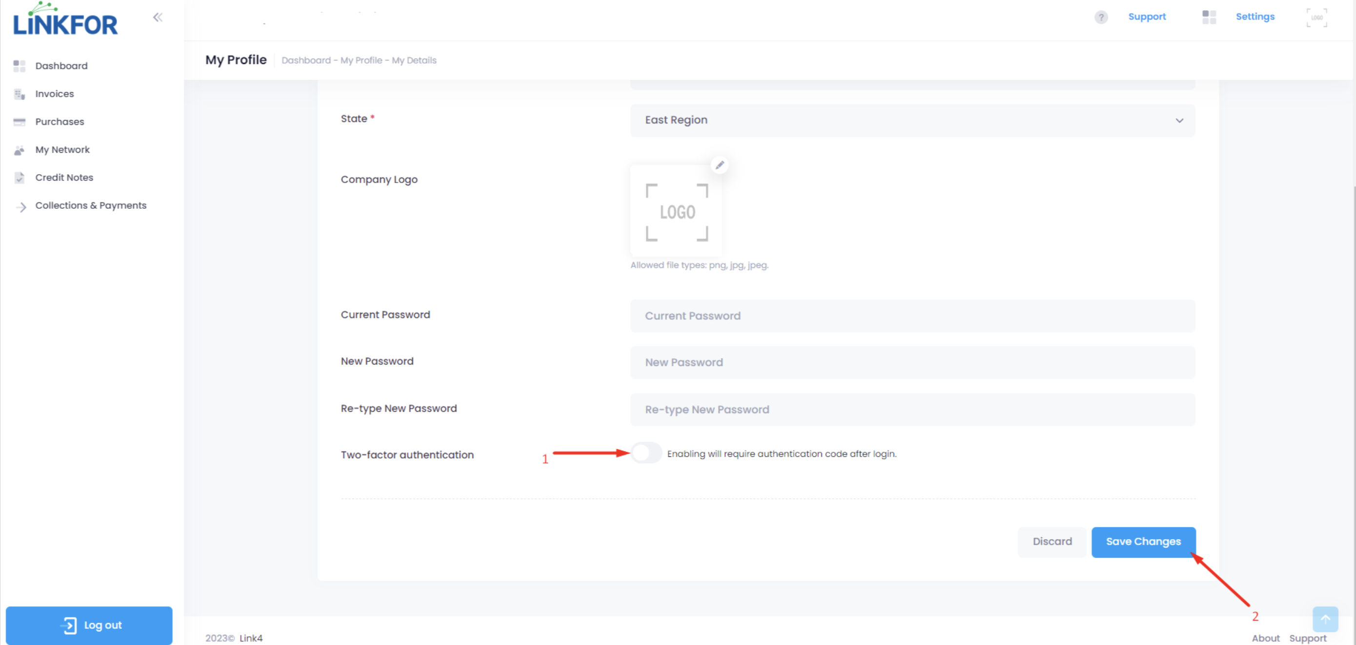Click the Purchases card icon in the sidebar
The image size is (1356, 645).
[20, 121]
